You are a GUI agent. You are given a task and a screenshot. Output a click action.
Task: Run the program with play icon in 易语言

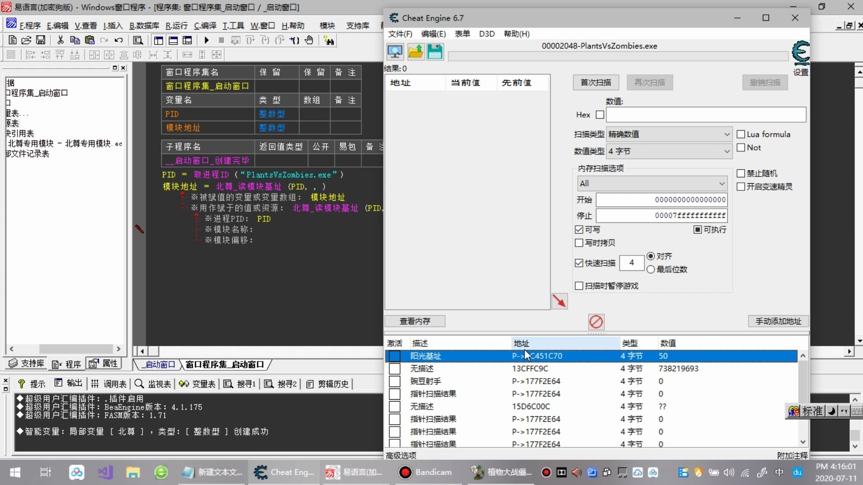point(206,40)
